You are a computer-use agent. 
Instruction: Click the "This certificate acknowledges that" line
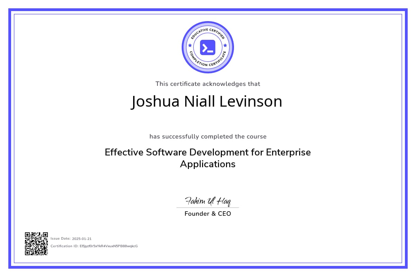point(208,84)
